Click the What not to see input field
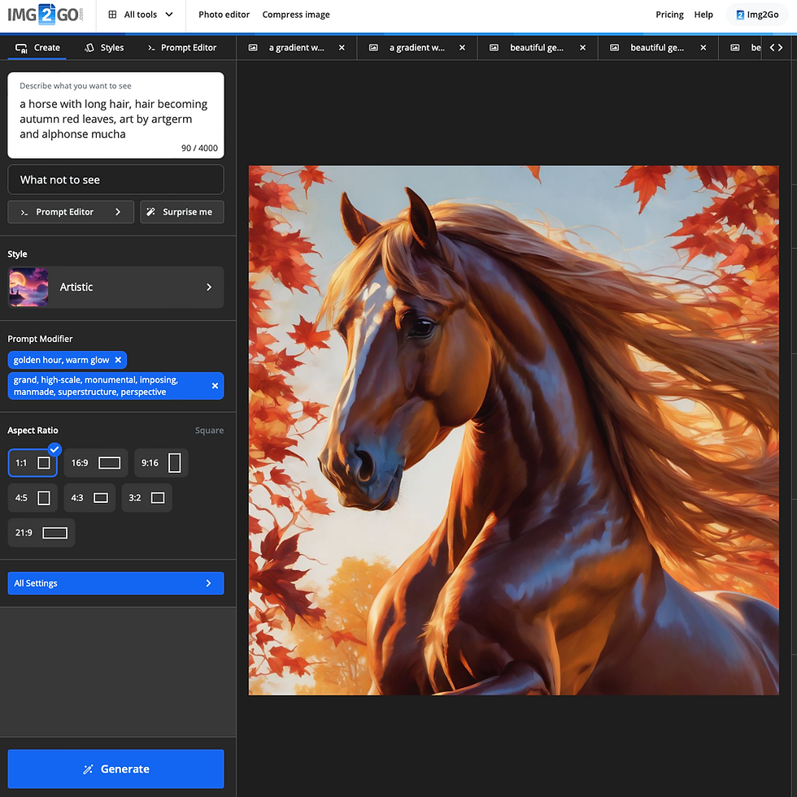This screenshot has width=797, height=797. coord(115,179)
